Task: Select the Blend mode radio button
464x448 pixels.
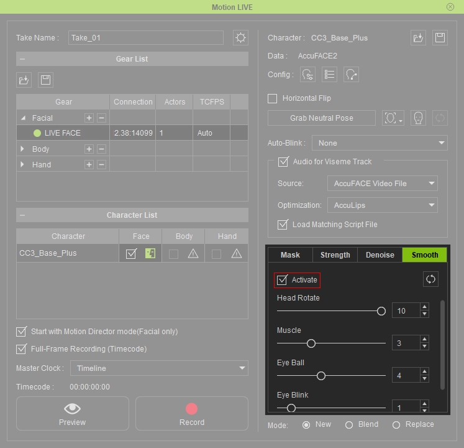Action: [349, 425]
